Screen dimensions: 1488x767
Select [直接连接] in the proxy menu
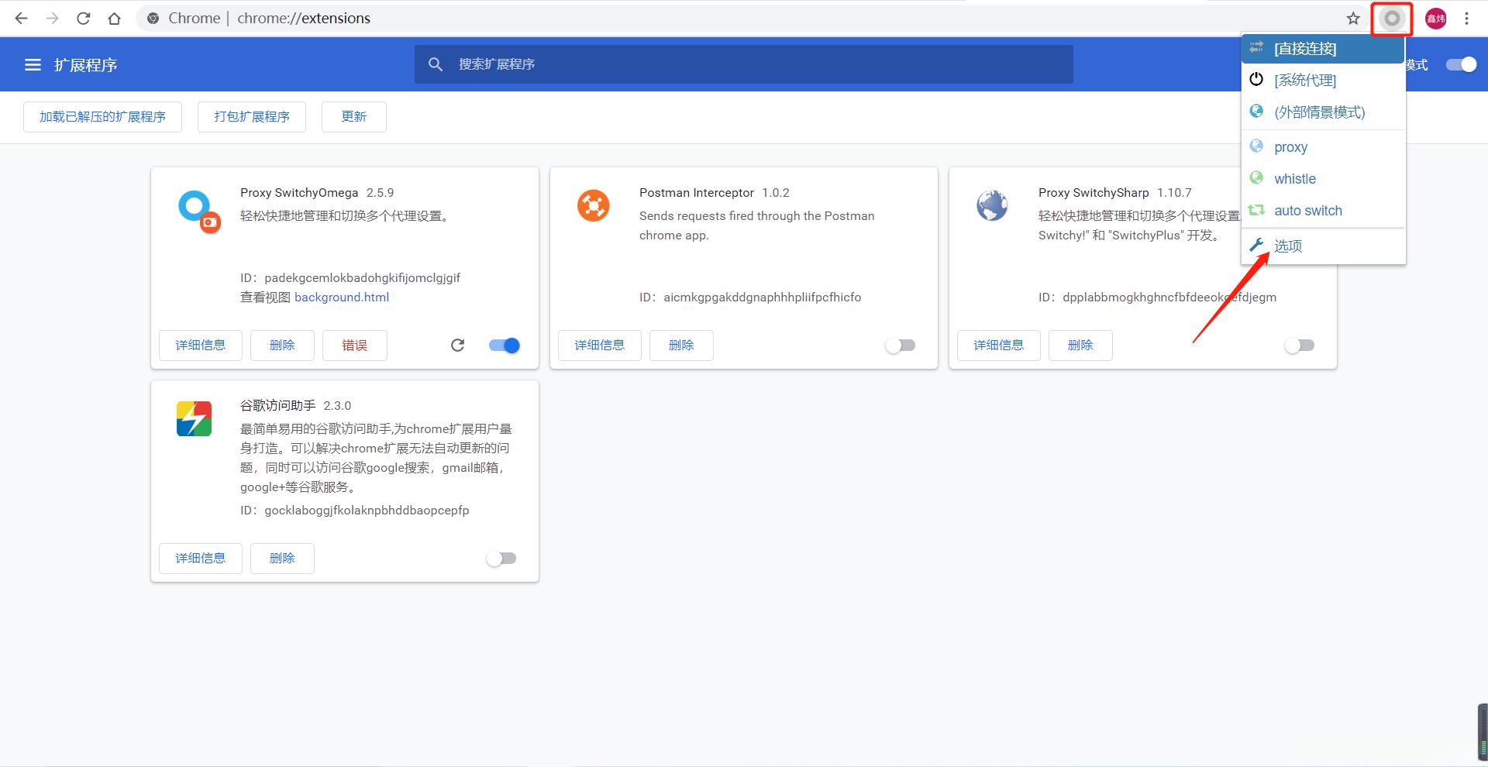pyautogui.click(x=1323, y=49)
